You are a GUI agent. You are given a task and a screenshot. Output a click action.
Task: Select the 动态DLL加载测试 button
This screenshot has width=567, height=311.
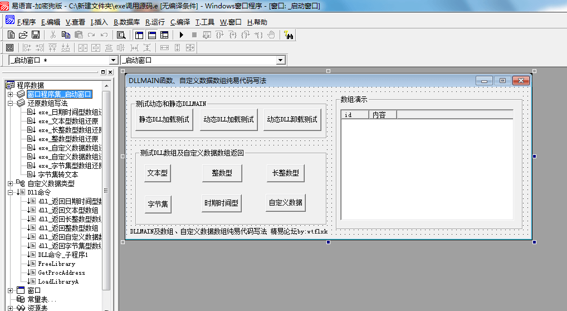228,119
